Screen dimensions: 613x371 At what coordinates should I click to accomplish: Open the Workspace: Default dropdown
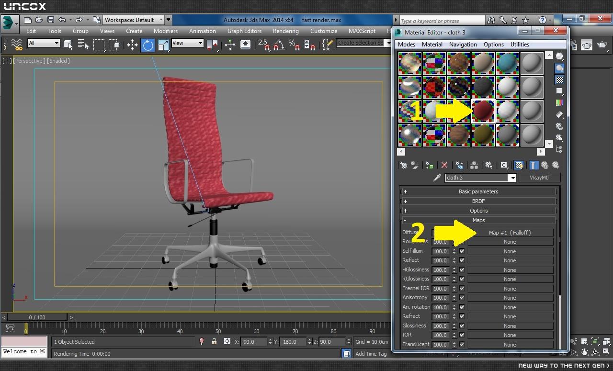[x=134, y=20]
